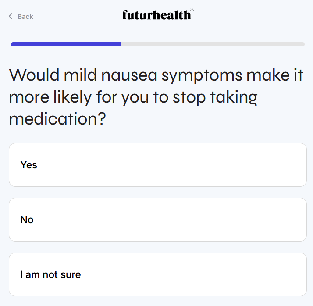Click the small star symbol beside futurhealth logo
313x306 pixels.
(x=192, y=10)
